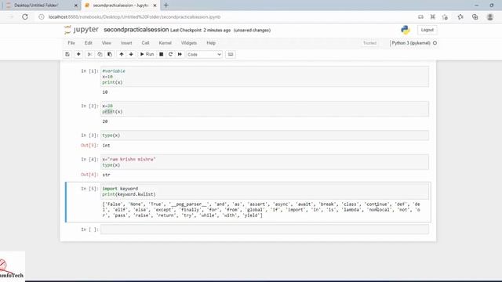The height and width of the screenshot is (282, 502).
Task: Click the code cell containing type(x) only
Action: pos(264,136)
